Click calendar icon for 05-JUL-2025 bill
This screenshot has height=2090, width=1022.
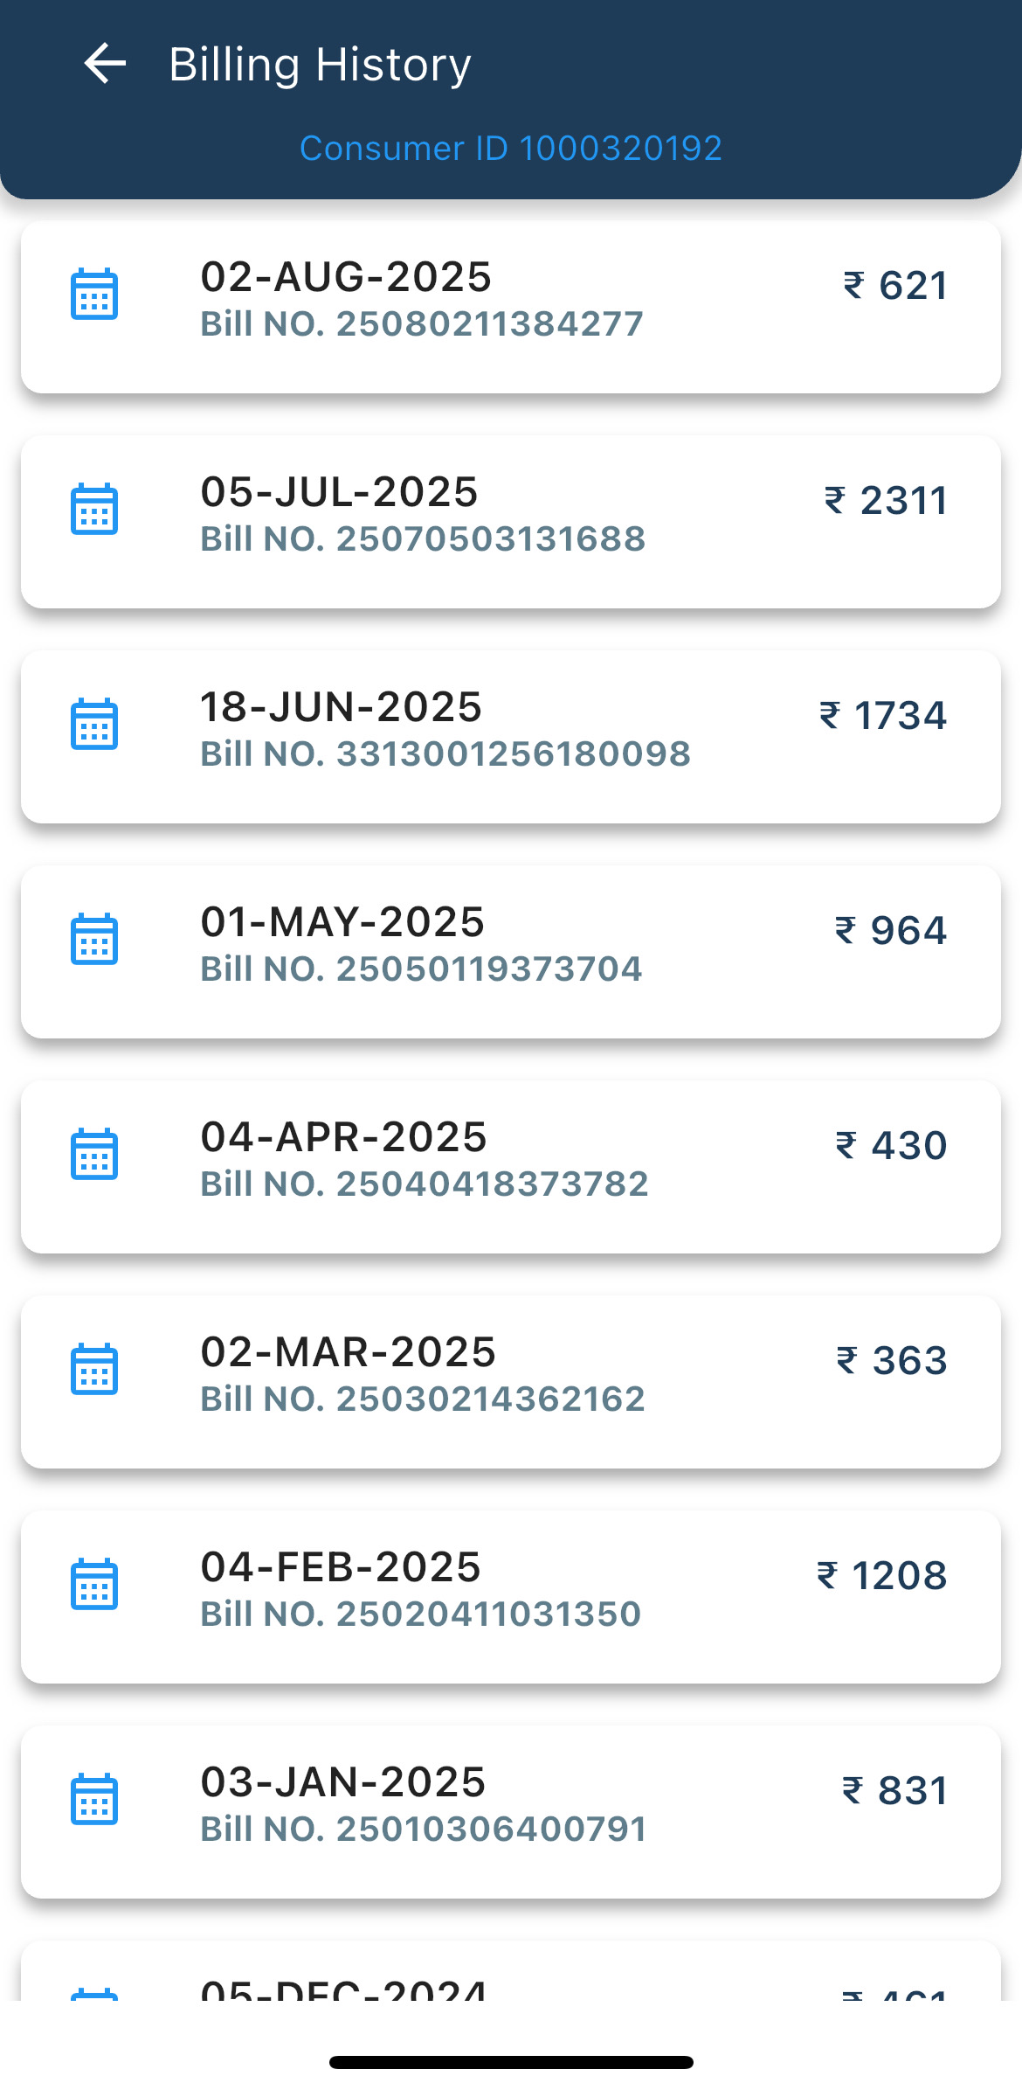pyautogui.click(x=94, y=510)
